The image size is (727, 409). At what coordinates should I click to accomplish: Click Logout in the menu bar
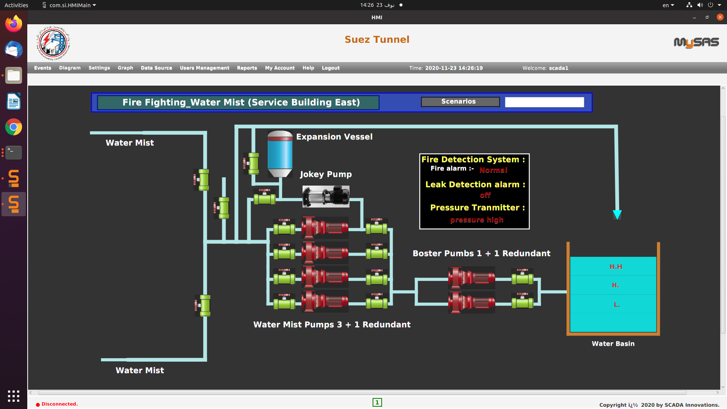pyautogui.click(x=331, y=68)
